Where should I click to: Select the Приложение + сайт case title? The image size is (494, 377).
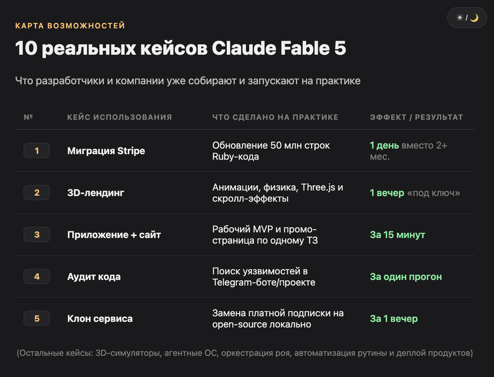click(x=114, y=235)
